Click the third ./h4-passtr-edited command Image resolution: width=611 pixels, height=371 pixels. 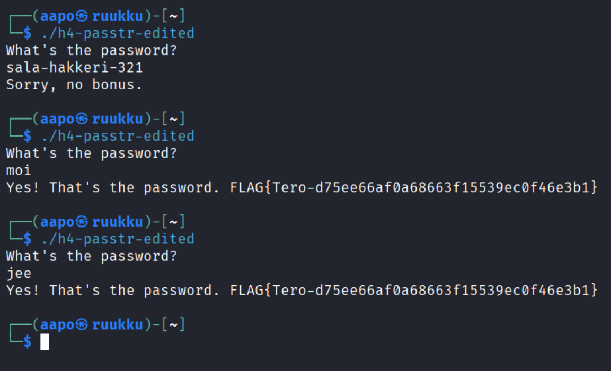[x=117, y=239]
